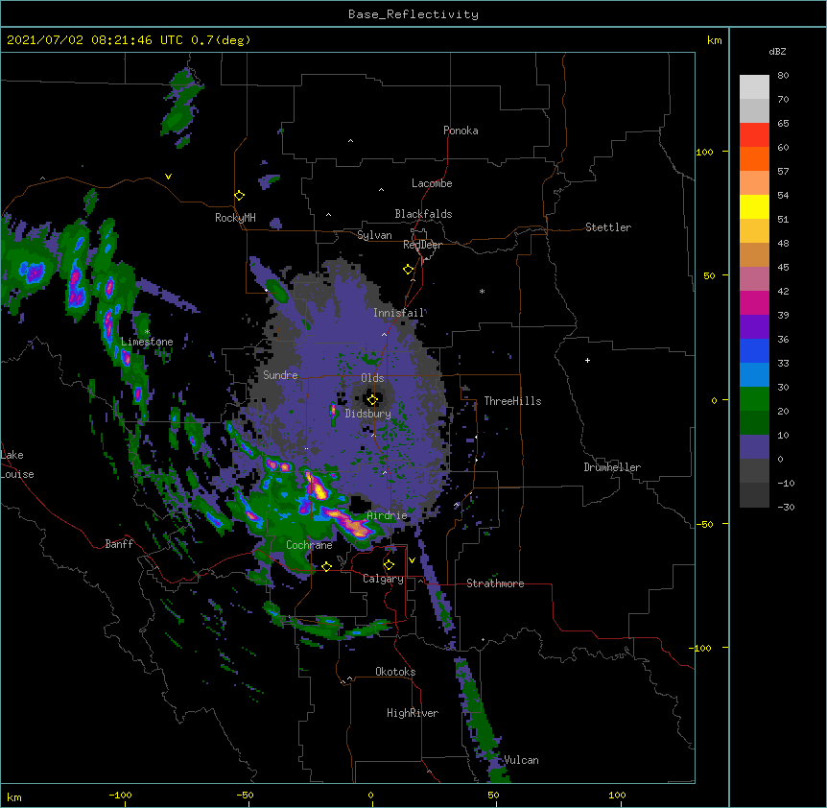This screenshot has width=827, height=808.
Task: Click the yellow V marker north of Limestone
Action: click(x=168, y=177)
